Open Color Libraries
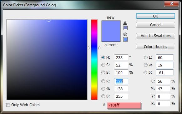The height and width of the screenshot is (114, 182). point(155,47)
